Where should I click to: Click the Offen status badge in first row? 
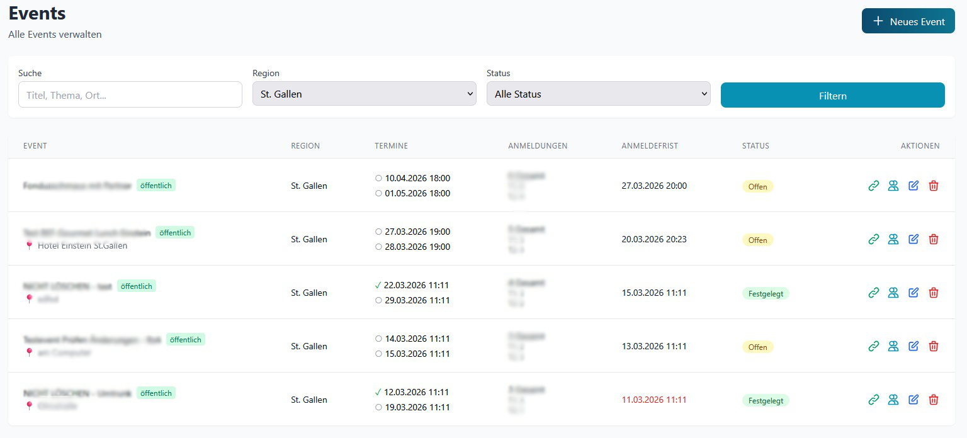point(757,187)
